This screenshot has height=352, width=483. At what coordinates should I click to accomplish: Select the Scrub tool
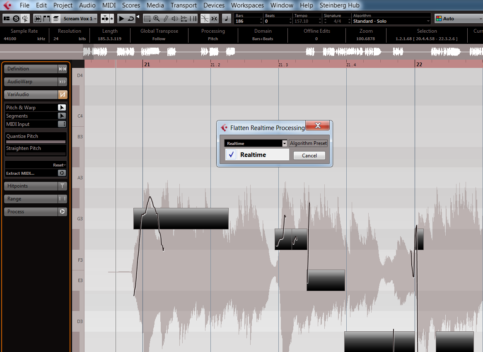pos(184,19)
